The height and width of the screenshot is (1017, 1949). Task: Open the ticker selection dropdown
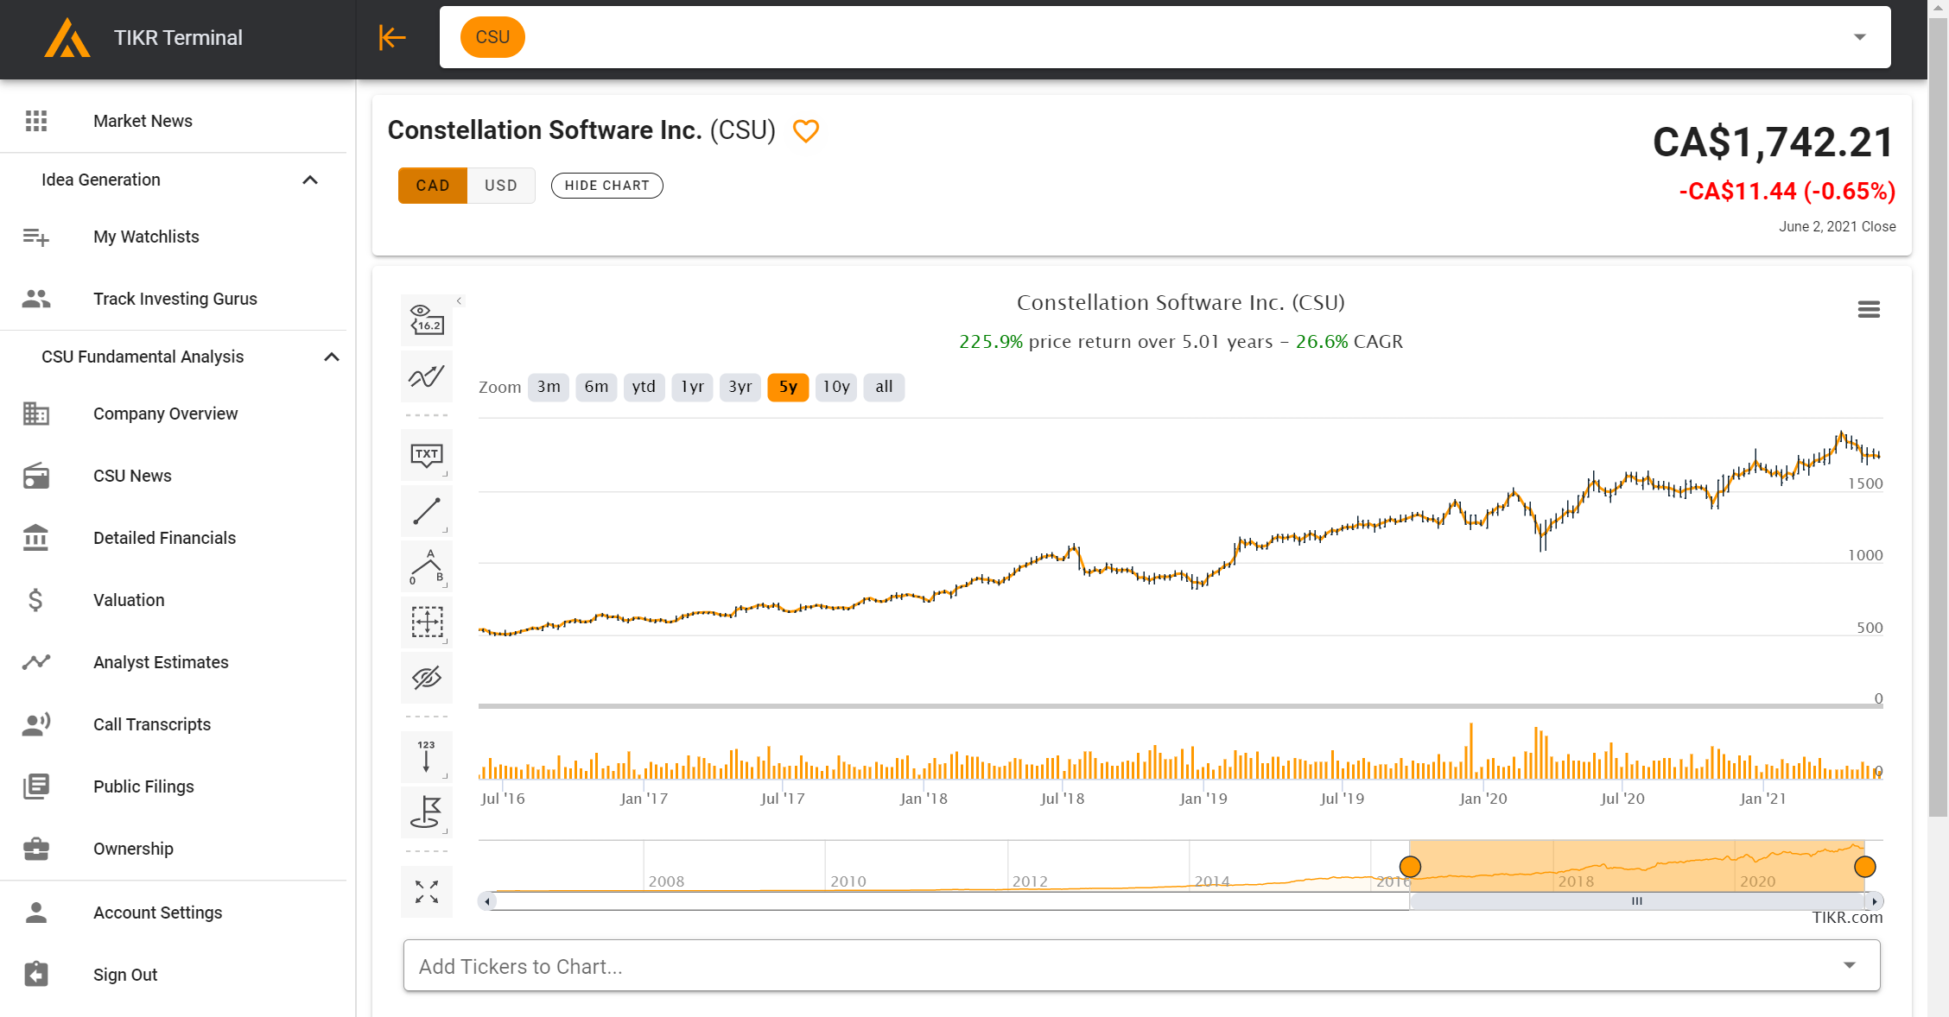(x=1858, y=37)
